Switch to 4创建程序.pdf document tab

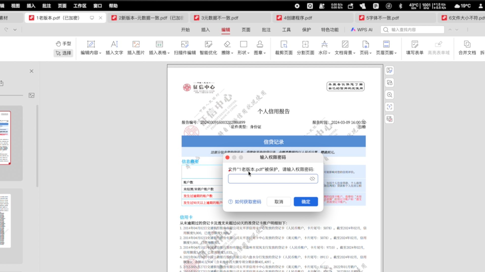point(313,18)
